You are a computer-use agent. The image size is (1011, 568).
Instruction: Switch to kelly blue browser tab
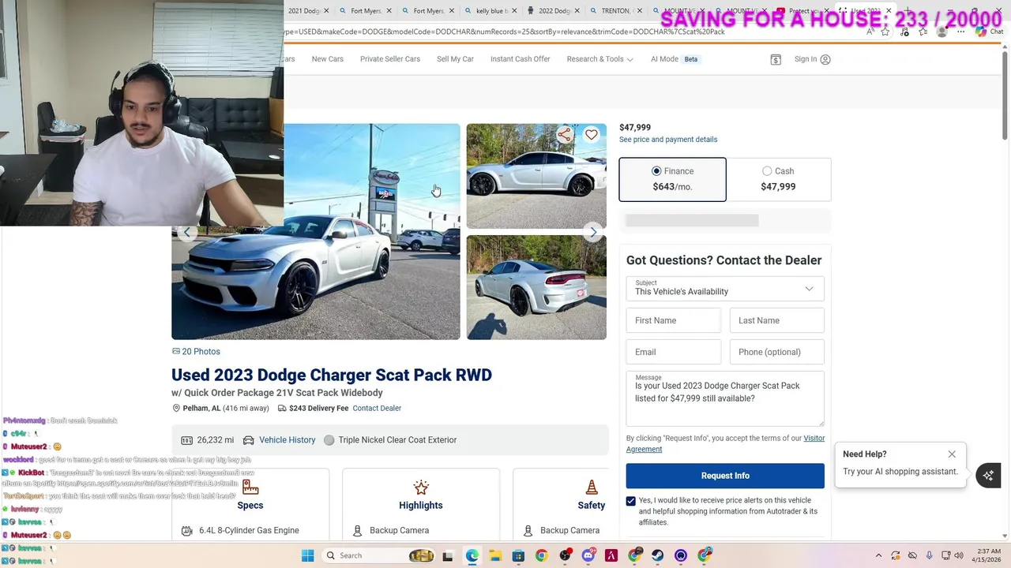(x=491, y=11)
